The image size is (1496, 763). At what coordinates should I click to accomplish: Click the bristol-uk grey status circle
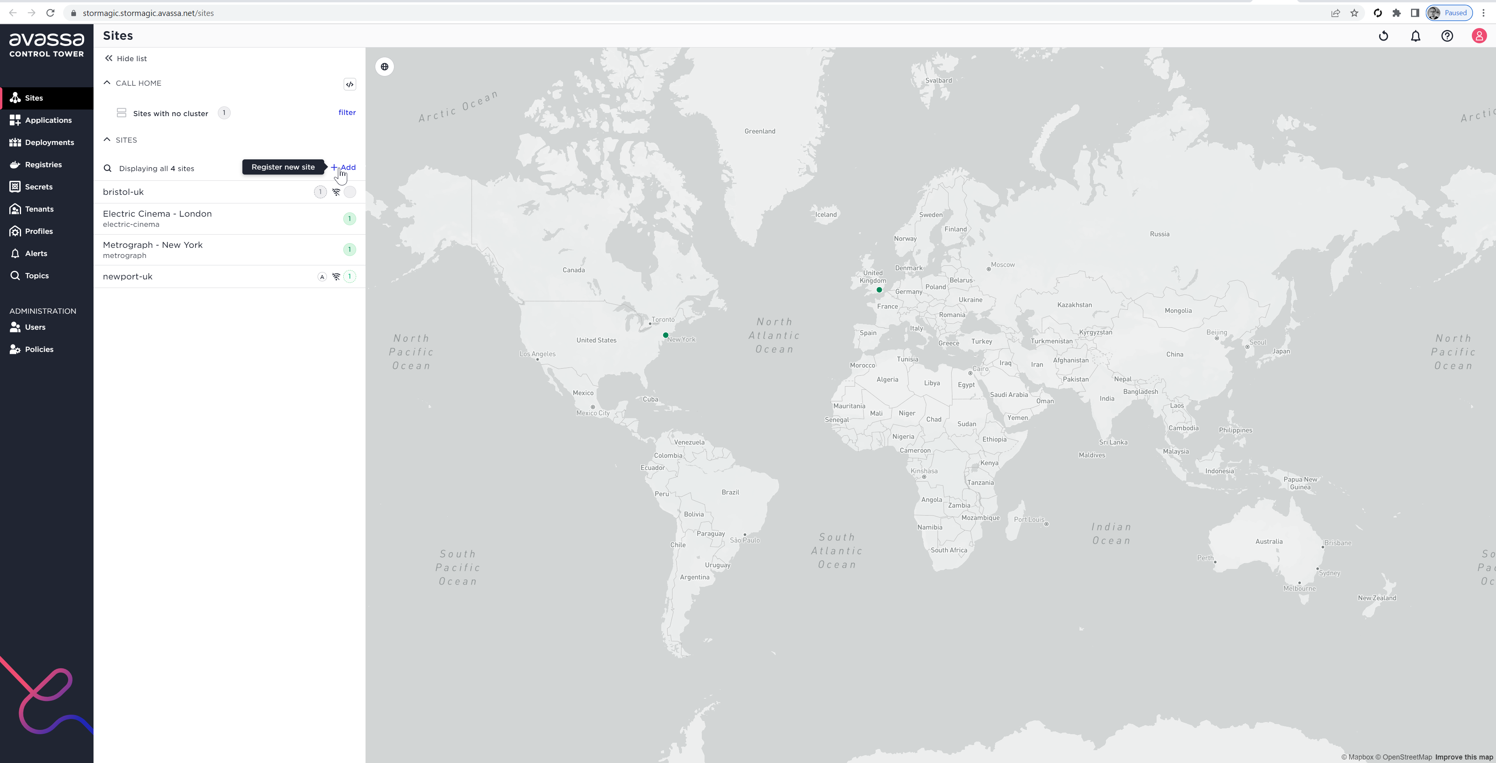350,192
